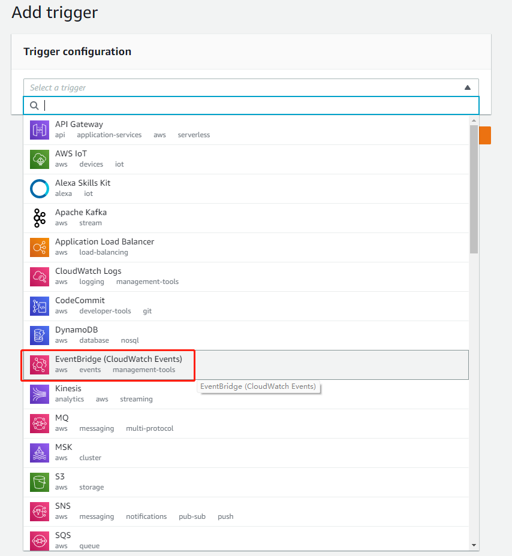The width and height of the screenshot is (512, 556).
Task: Collapse the Select a trigger dropdown arrow
Action: coord(468,87)
